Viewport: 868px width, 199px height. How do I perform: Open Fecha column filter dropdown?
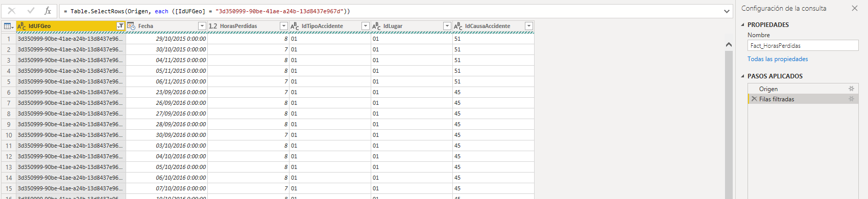(202, 26)
